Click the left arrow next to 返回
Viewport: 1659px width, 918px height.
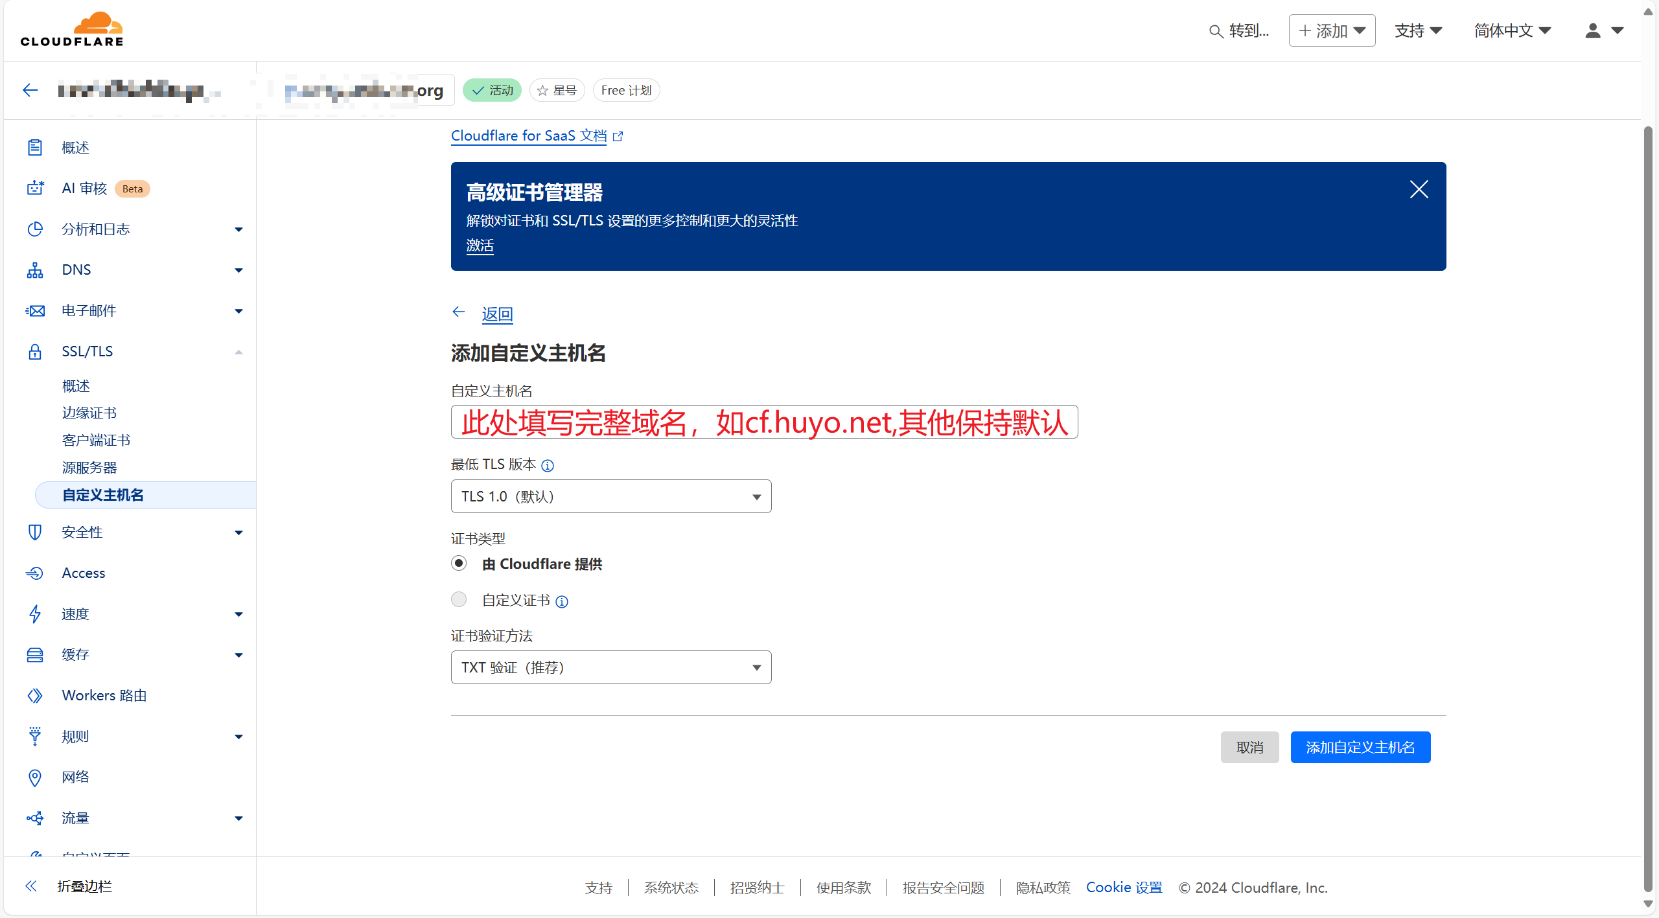tap(459, 312)
